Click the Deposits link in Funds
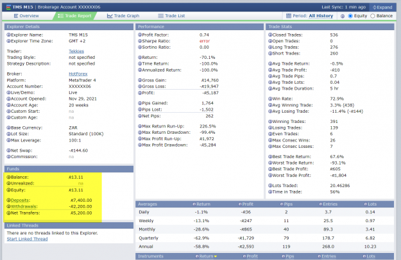This screenshot has width=401, height=260. coord(21,200)
